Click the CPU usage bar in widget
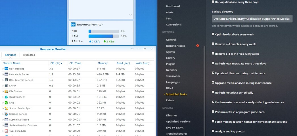Viewport: 297px width, 136px height. tap(104, 31)
